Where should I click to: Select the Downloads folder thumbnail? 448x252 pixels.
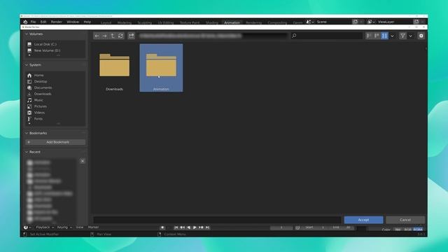[x=114, y=68]
